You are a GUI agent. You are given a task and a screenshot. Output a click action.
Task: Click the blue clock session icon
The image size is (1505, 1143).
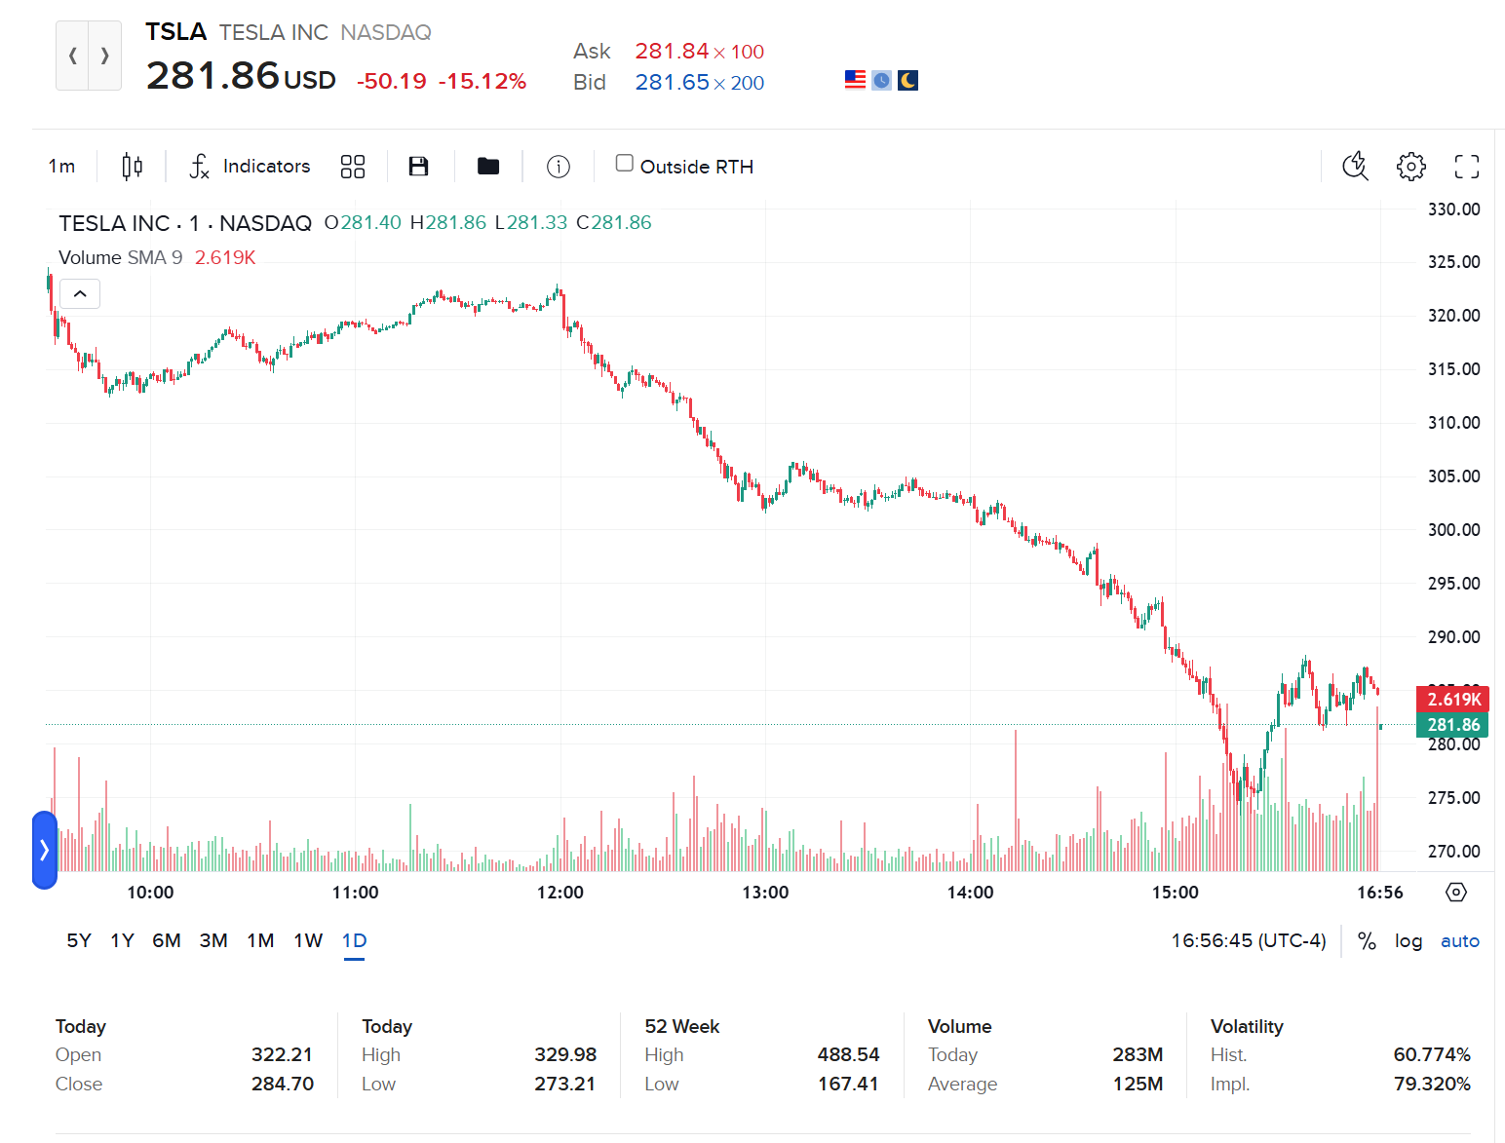[x=881, y=80]
